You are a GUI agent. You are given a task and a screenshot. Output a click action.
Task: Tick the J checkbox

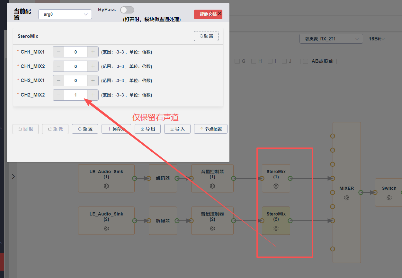(x=284, y=61)
